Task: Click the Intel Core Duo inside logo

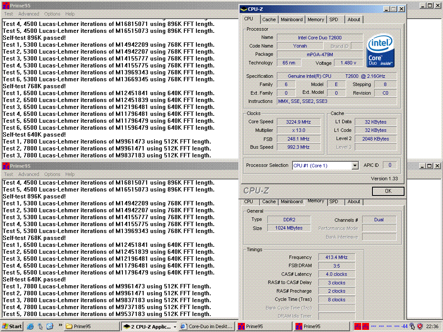Action: 380,51
